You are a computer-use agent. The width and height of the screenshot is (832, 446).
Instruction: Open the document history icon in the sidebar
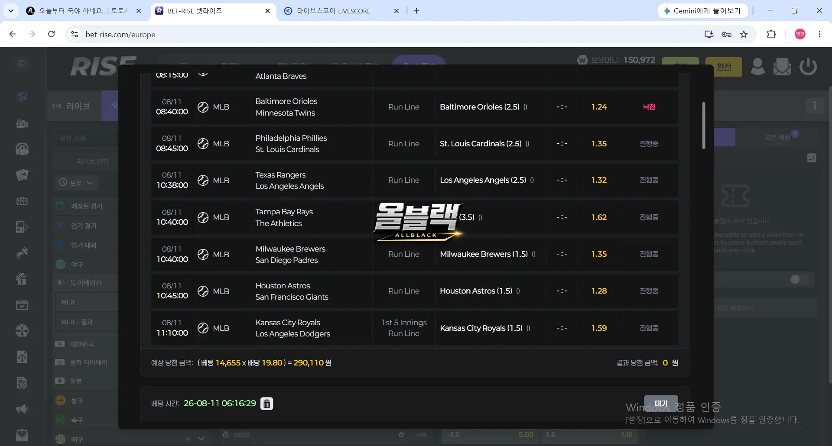click(22, 383)
